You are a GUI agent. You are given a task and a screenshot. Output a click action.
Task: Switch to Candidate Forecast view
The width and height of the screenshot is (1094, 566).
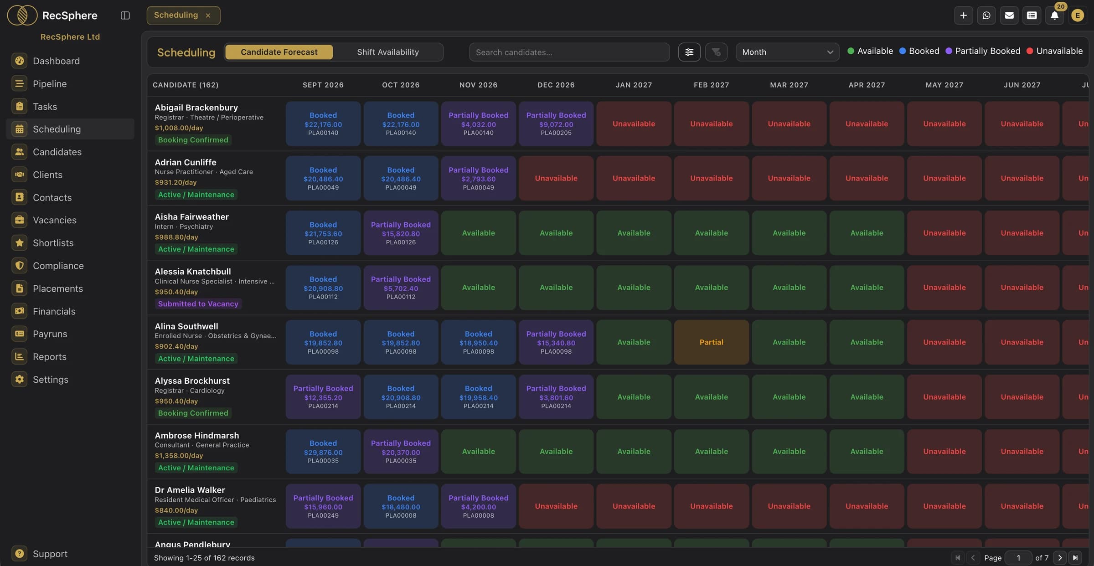pyautogui.click(x=279, y=52)
